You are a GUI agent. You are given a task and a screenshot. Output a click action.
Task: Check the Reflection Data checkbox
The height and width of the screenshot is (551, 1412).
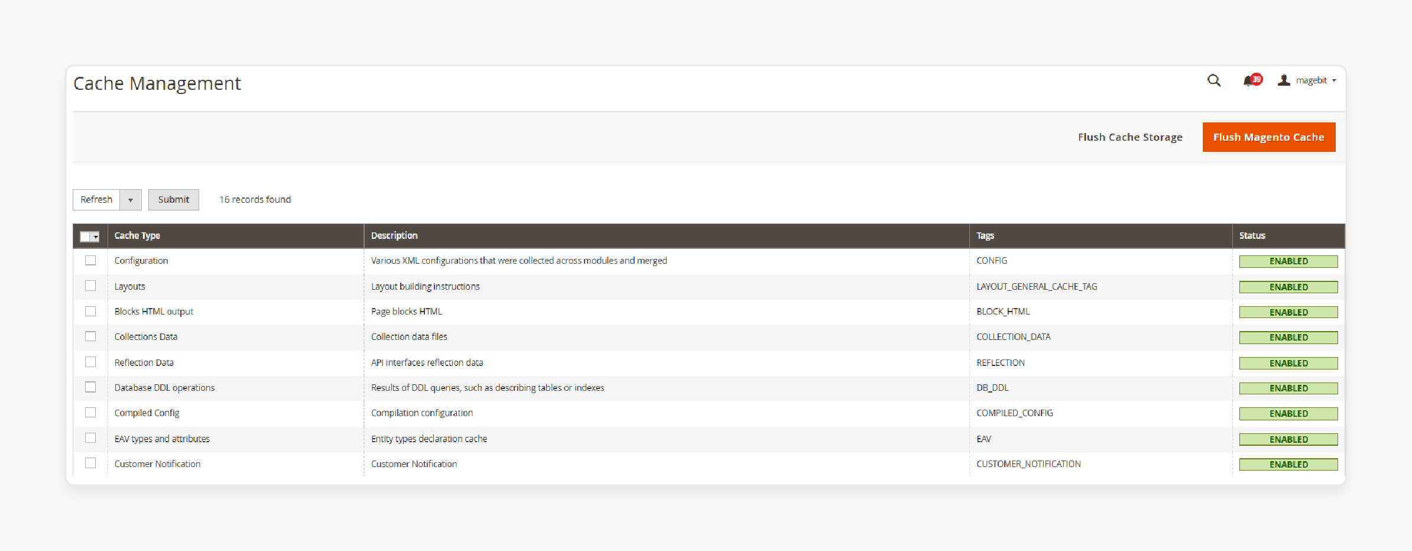(90, 362)
